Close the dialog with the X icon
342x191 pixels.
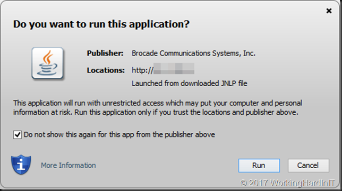pos(329,11)
